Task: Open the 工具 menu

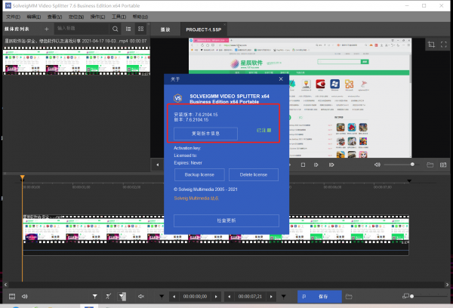Action: [x=119, y=17]
